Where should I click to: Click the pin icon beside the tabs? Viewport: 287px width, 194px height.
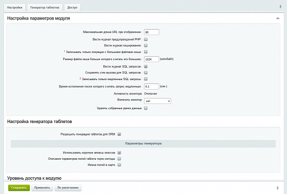pos(280,7)
